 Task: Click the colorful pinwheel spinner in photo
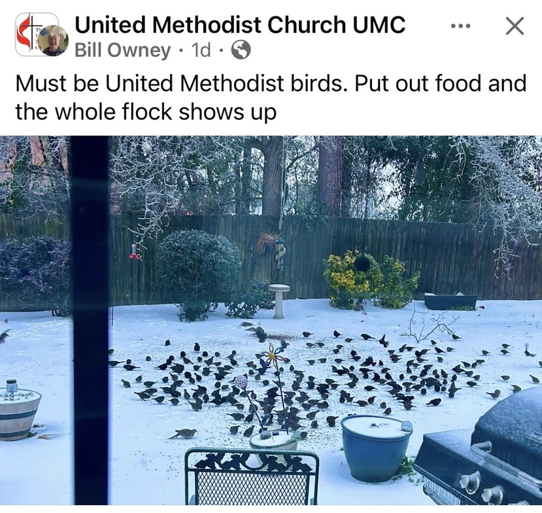[x=274, y=353]
